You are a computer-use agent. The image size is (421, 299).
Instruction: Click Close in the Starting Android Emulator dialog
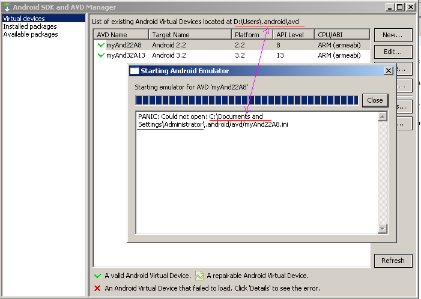(375, 100)
